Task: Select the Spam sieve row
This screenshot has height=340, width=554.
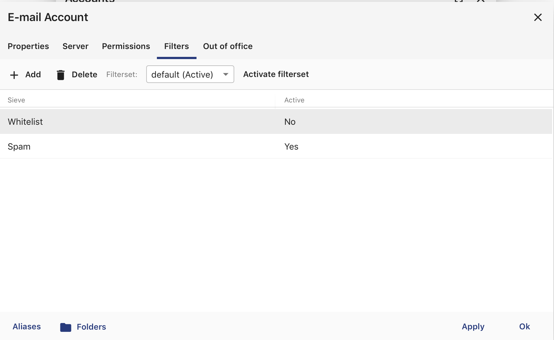Action: 276,146
